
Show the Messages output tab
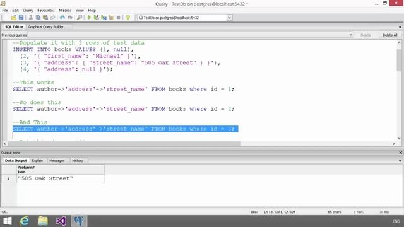point(57,161)
